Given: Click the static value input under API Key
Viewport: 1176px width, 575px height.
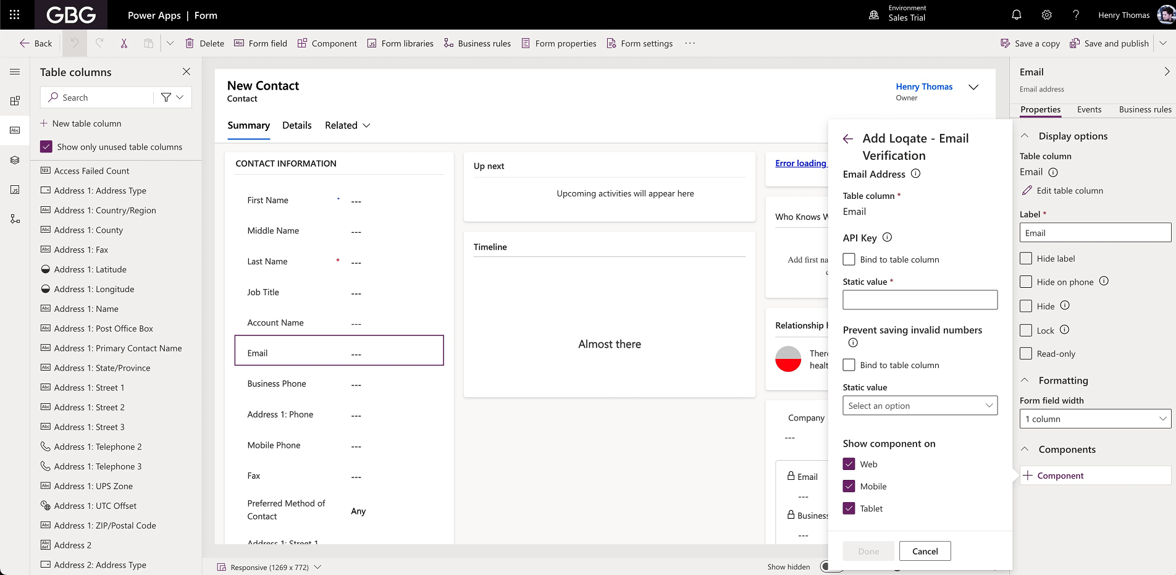Looking at the screenshot, I should [920, 300].
